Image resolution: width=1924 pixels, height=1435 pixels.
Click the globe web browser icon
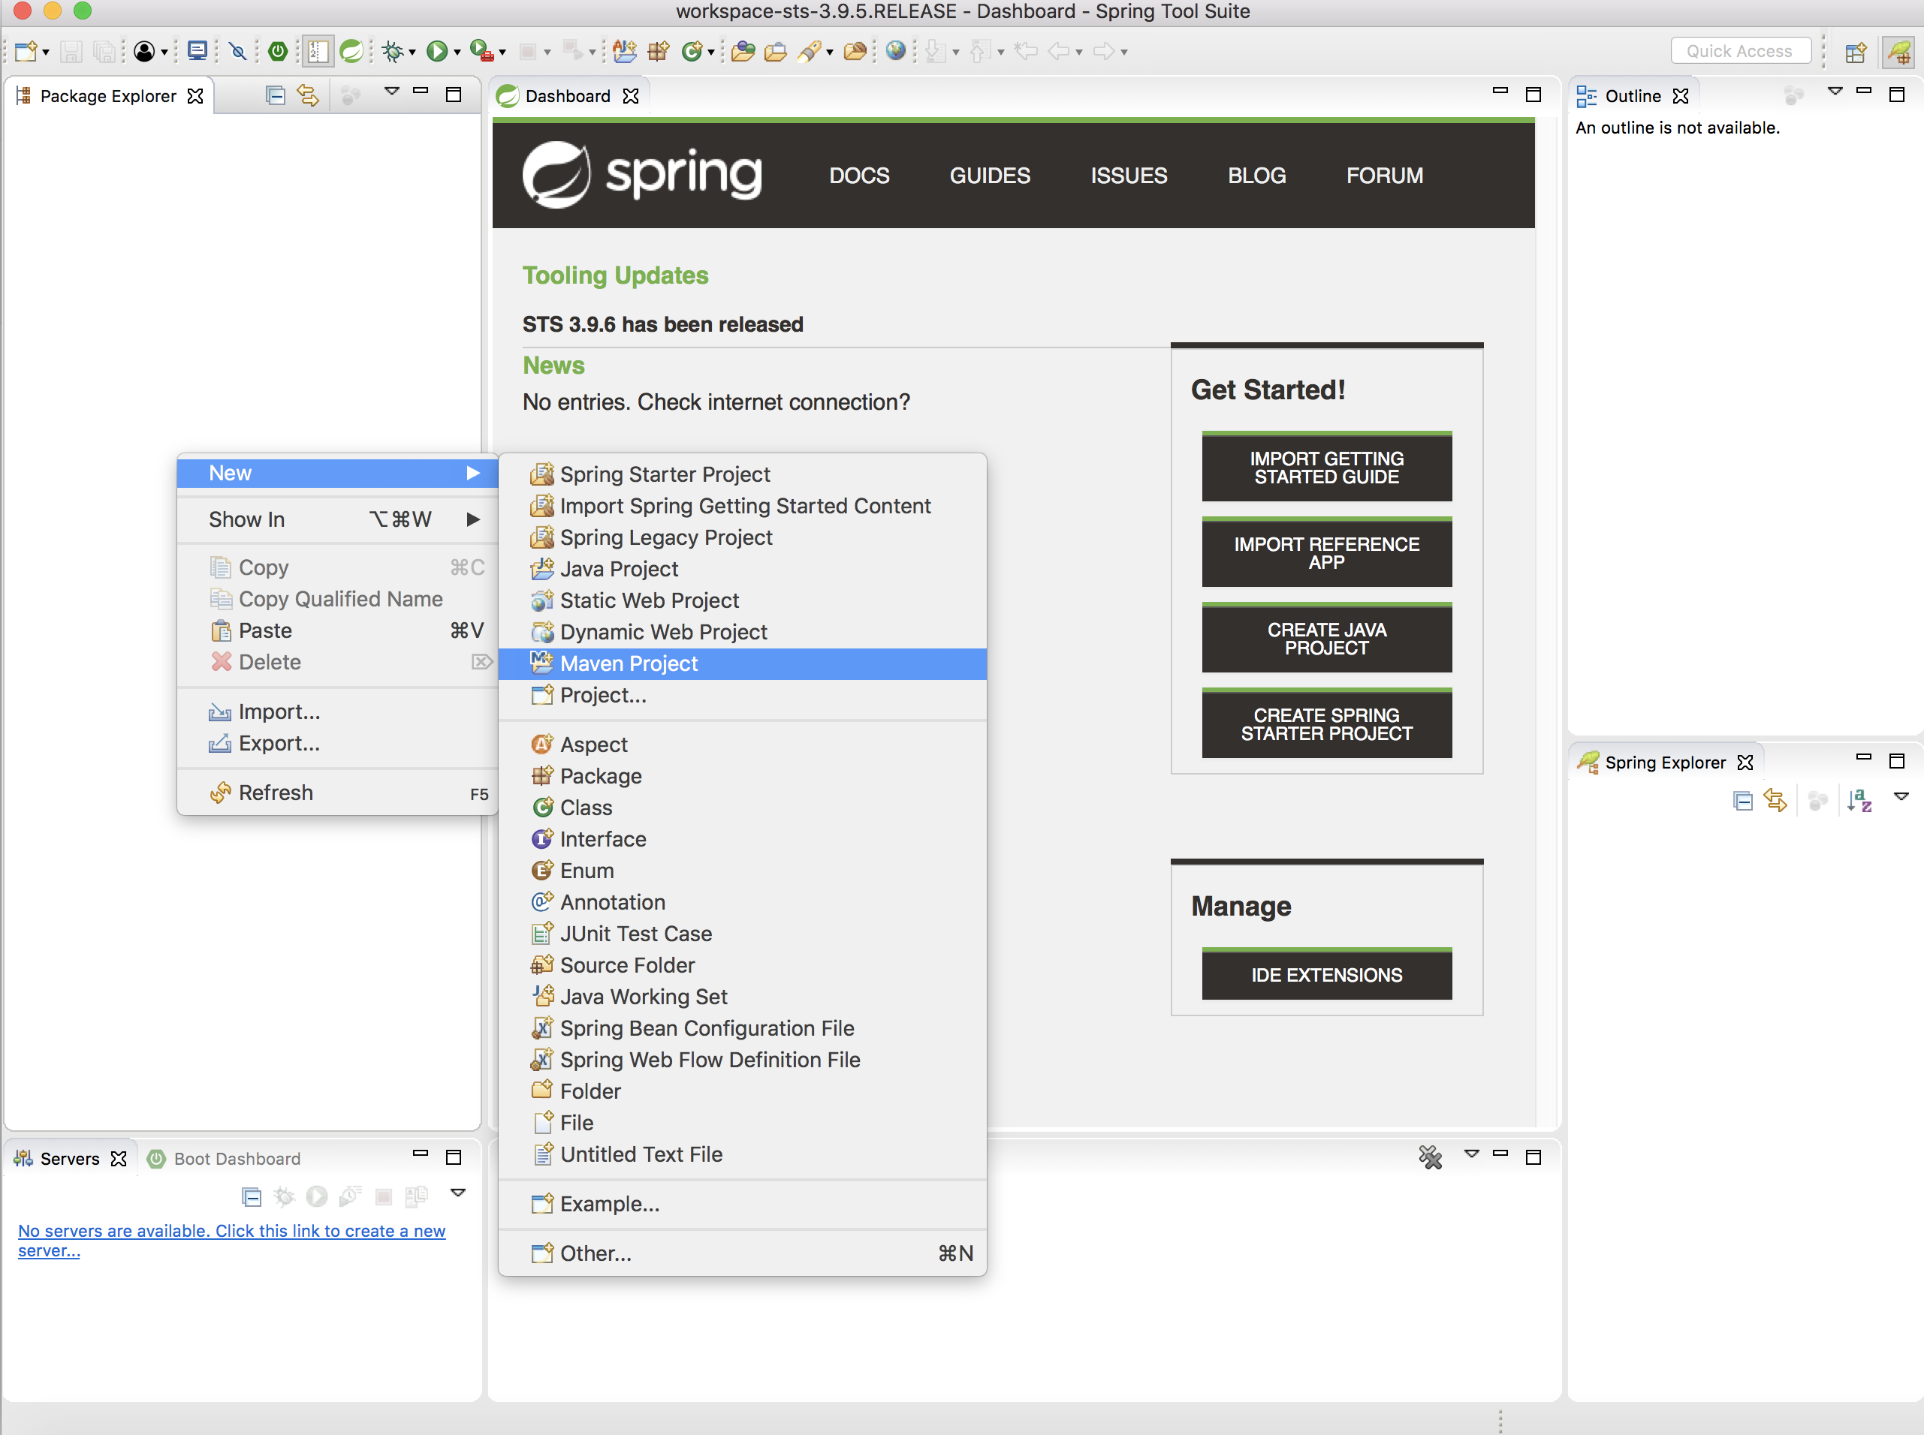pos(896,50)
